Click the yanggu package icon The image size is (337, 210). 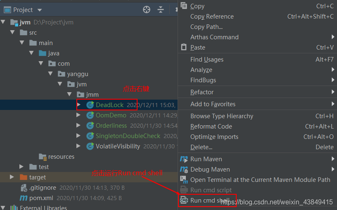[62, 74]
